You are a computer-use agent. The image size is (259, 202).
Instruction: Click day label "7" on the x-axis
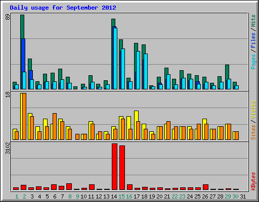(62, 196)
